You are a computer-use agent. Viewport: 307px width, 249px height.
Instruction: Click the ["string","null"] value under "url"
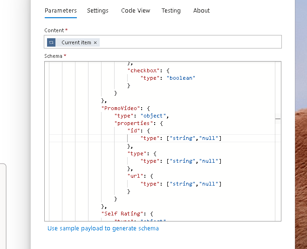point(194,184)
